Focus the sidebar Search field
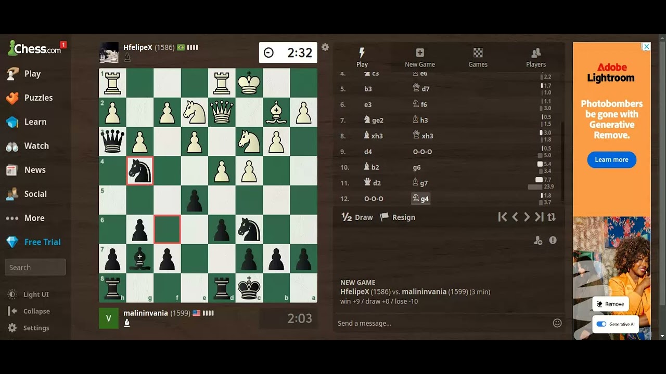The height and width of the screenshot is (374, 666). (35, 268)
